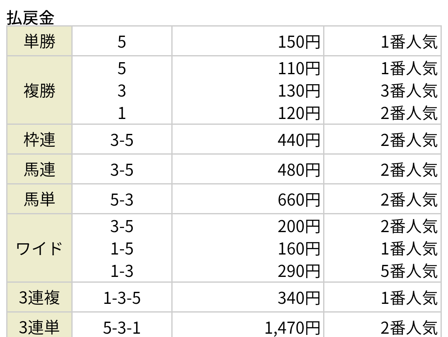448x337 pixels.
Task: Select the 480円 quinella payout
Action: tap(299, 170)
